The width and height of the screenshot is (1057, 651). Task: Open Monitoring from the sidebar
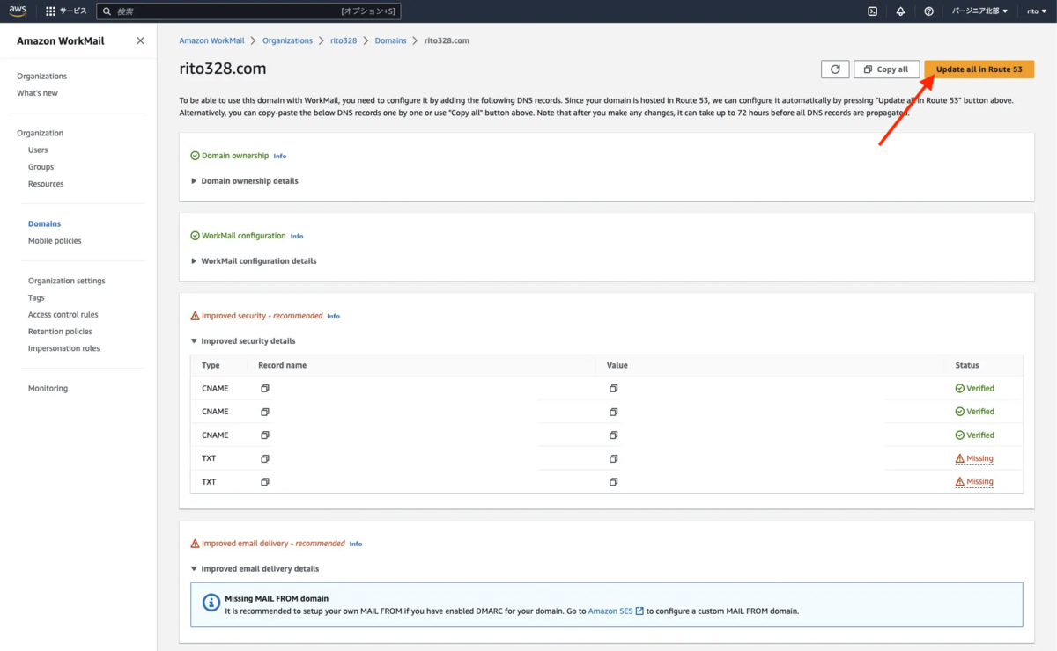click(x=47, y=388)
